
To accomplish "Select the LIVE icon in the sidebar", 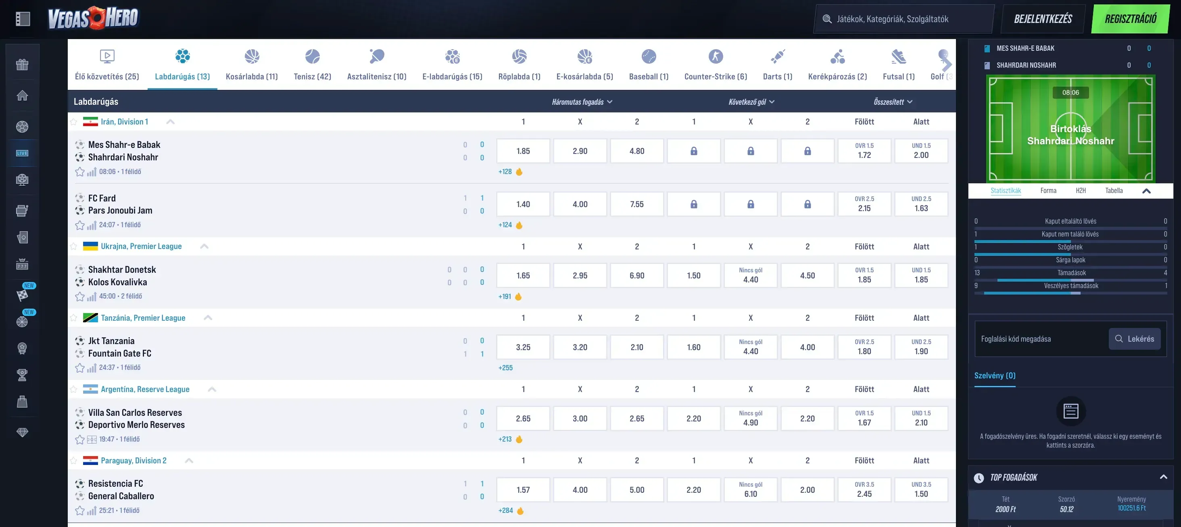I will tap(22, 153).
